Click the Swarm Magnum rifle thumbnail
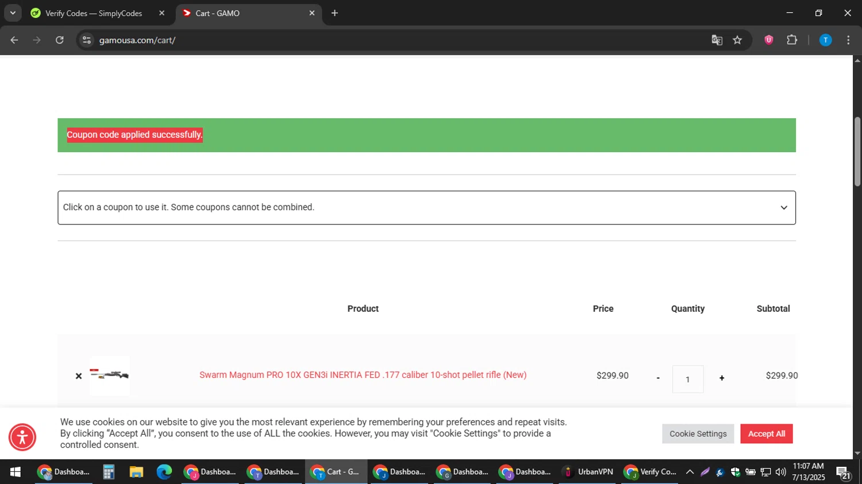Screen dimensions: 862x484 109,375
